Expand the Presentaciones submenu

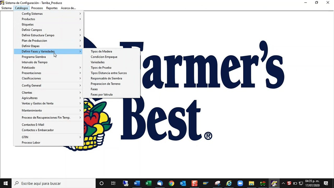tap(49, 73)
